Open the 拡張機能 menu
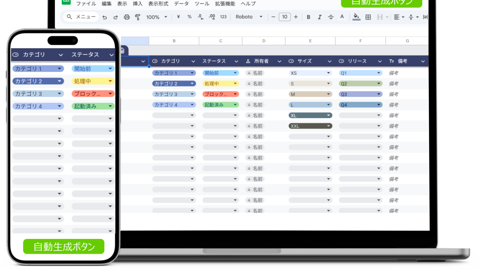Screen dimensions: 481x270 225,4
